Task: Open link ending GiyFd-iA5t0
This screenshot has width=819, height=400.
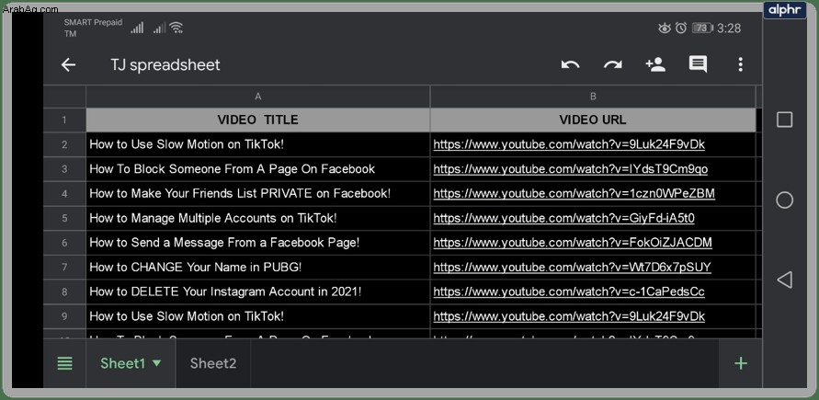Action: tap(564, 218)
